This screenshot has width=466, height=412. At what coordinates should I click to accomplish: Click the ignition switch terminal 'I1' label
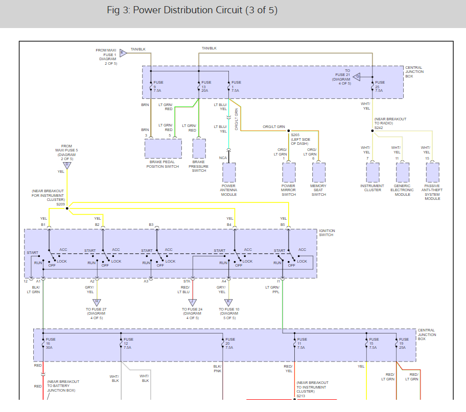click(278, 281)
